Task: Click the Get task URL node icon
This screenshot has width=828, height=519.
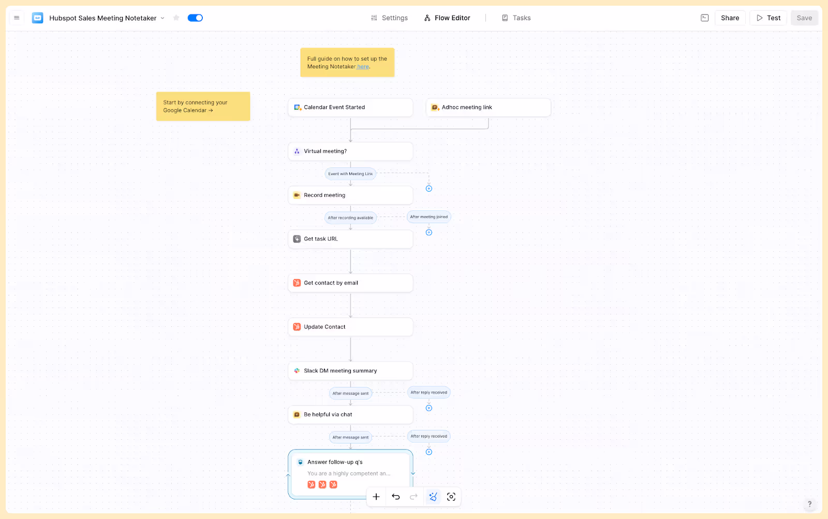Action: click(x=297, y=239)
